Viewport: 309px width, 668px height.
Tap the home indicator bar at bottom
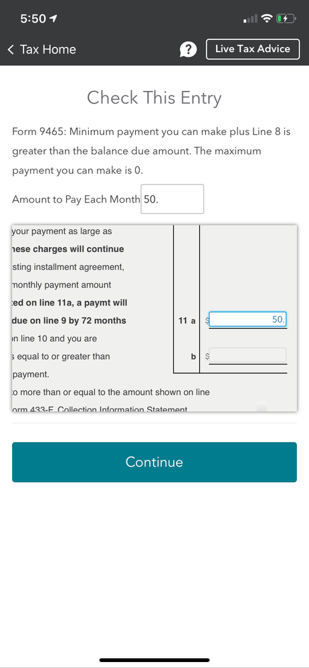click(154, 660)
